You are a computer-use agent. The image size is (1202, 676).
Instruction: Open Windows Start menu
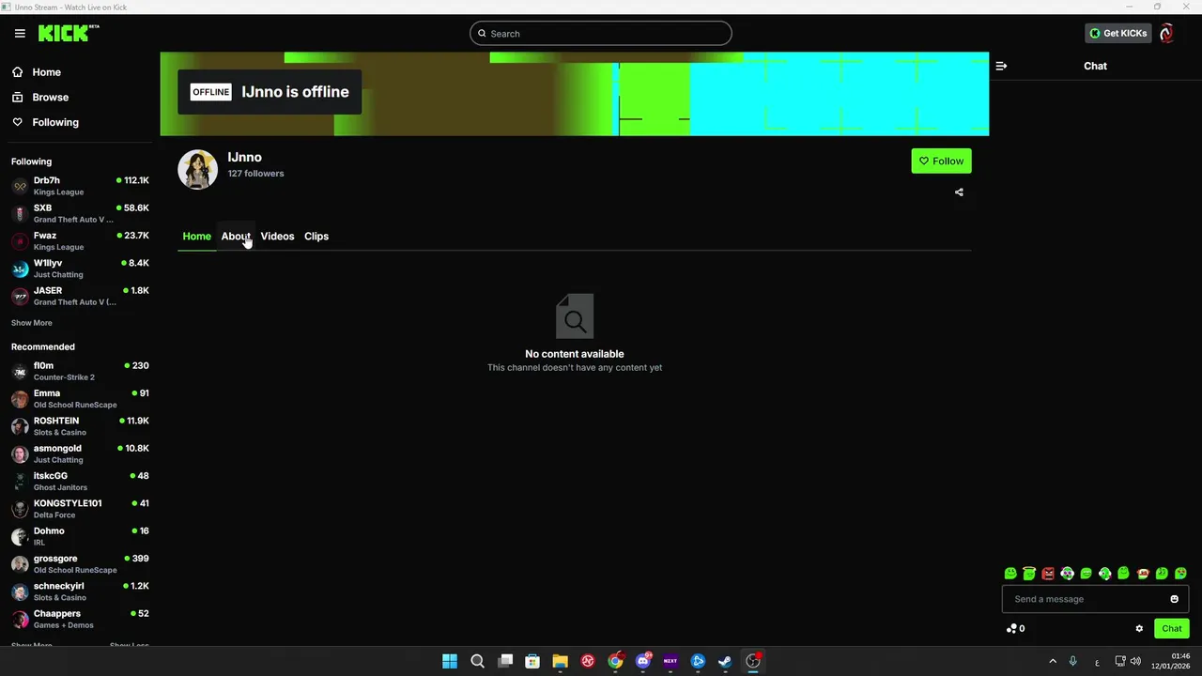tap(450, 661)
